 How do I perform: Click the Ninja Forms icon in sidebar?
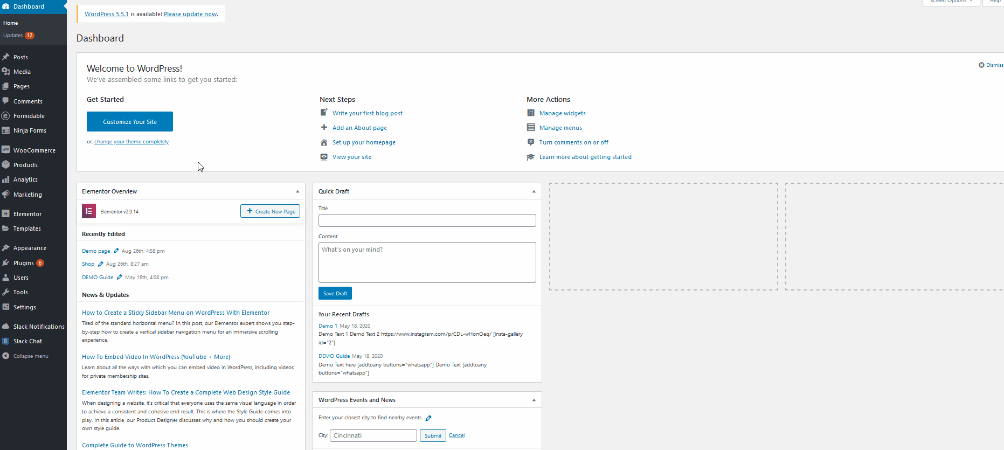(6, 130)
